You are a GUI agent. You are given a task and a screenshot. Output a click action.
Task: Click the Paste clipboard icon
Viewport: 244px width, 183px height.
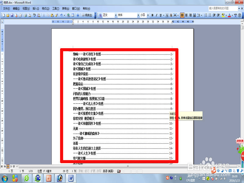click(52, 15)
